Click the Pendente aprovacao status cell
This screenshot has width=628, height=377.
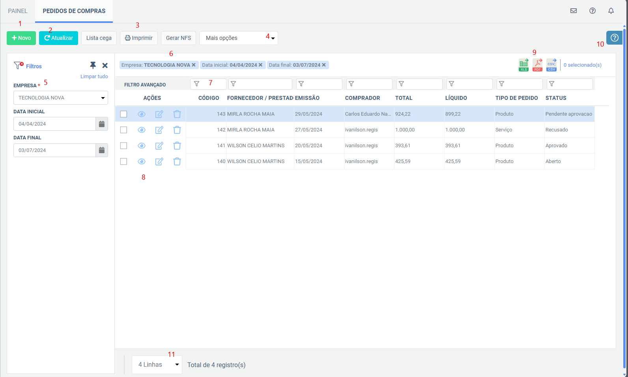[x=569, y=114]
